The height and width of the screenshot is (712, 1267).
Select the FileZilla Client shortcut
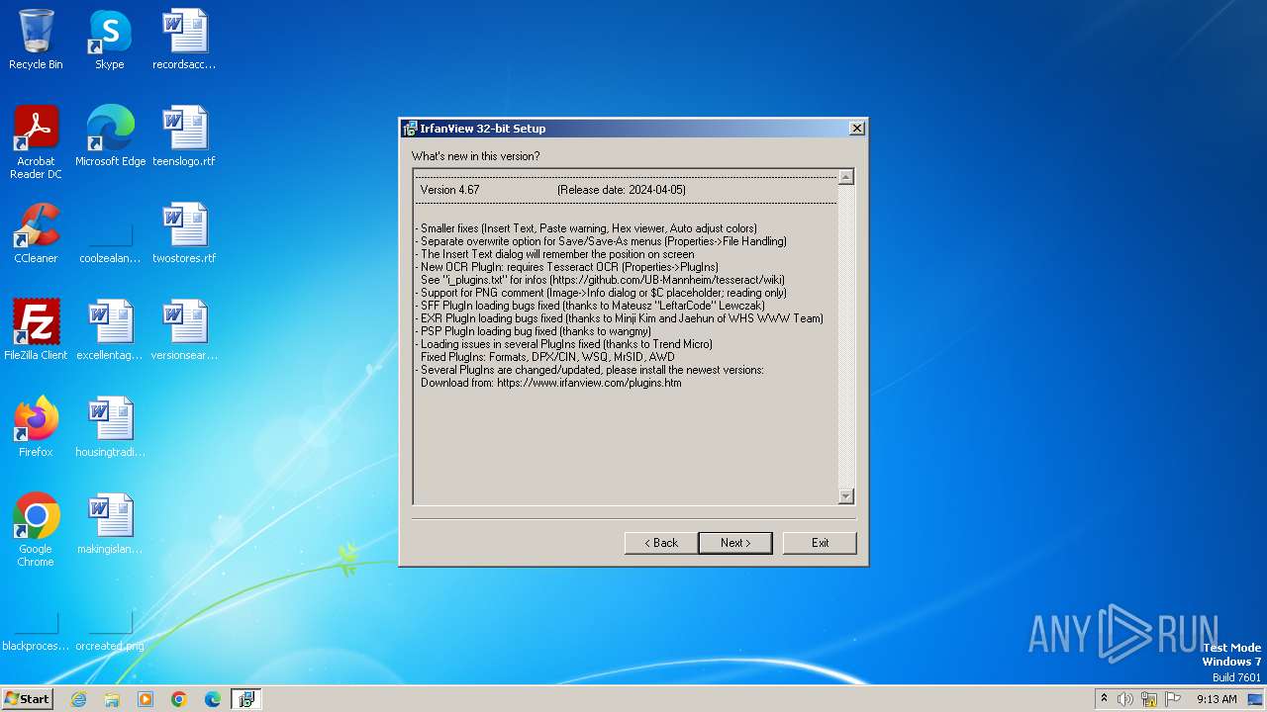tap(36, 330)
